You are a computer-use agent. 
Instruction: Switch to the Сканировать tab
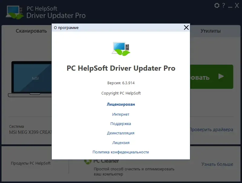point(31,31)
